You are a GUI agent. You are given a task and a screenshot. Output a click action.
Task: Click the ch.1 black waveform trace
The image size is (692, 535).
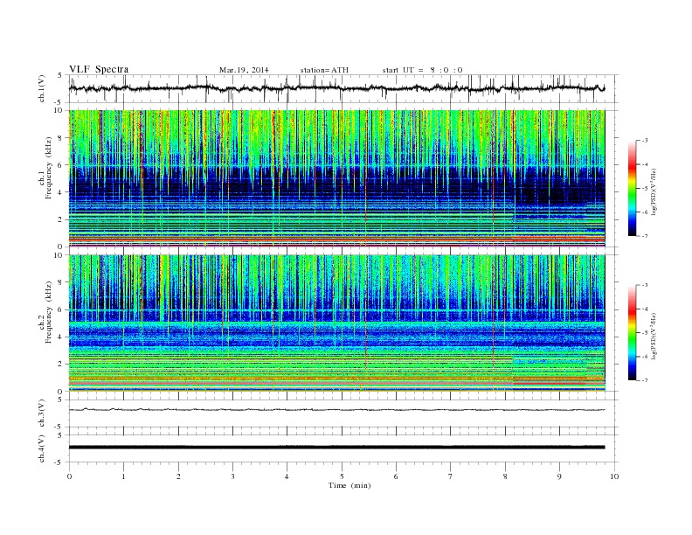[x=336, y=88]
